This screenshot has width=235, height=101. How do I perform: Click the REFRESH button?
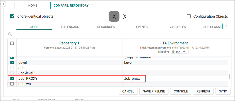[x=203, y=91]
